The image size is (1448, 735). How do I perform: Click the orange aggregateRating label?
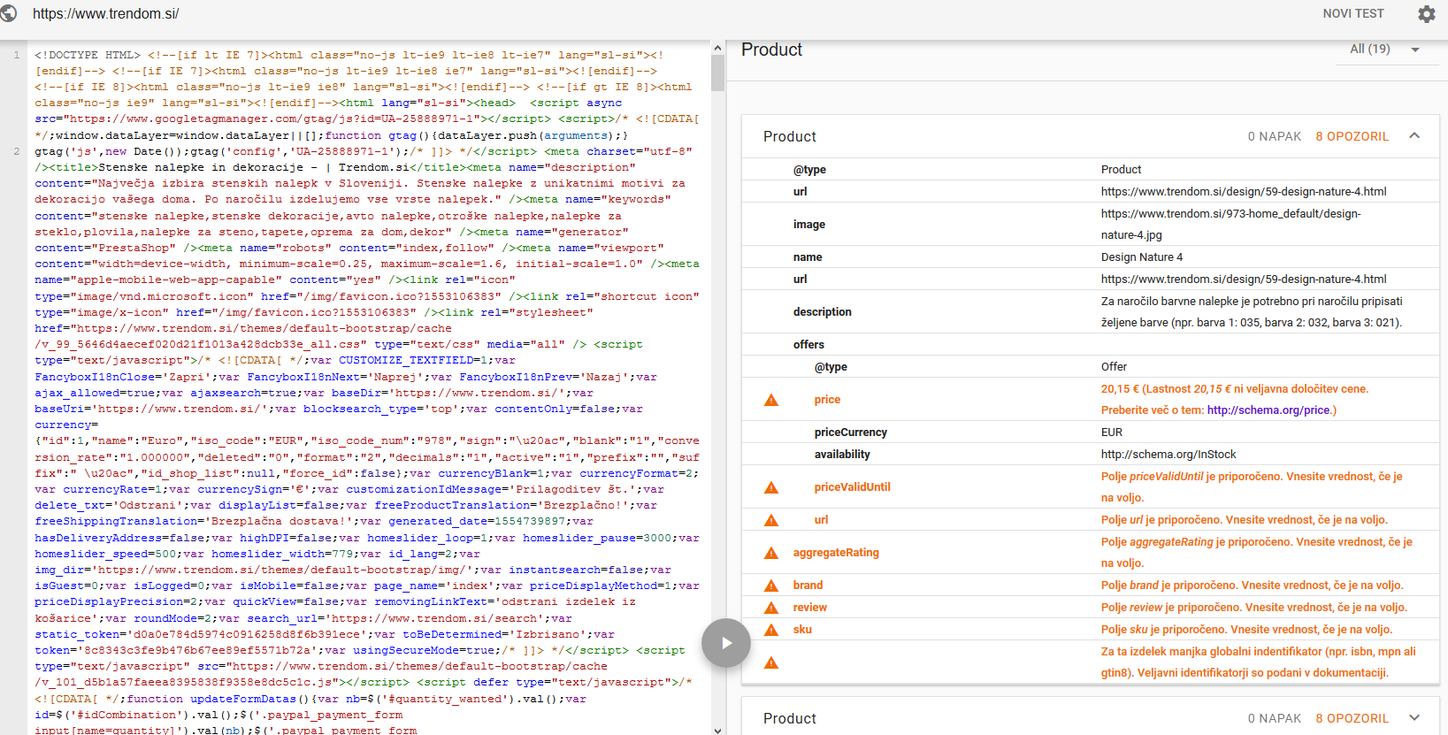836,553
